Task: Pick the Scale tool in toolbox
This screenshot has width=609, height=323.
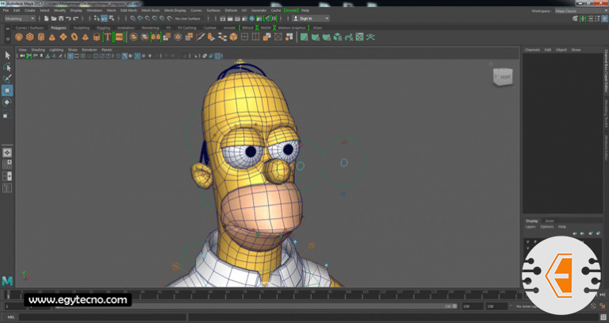Action: coord(7,114)
